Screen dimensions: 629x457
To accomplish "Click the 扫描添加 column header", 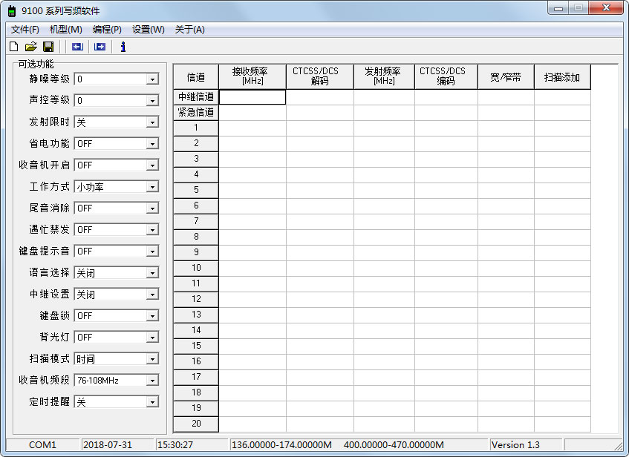I will tap(562, 76).
